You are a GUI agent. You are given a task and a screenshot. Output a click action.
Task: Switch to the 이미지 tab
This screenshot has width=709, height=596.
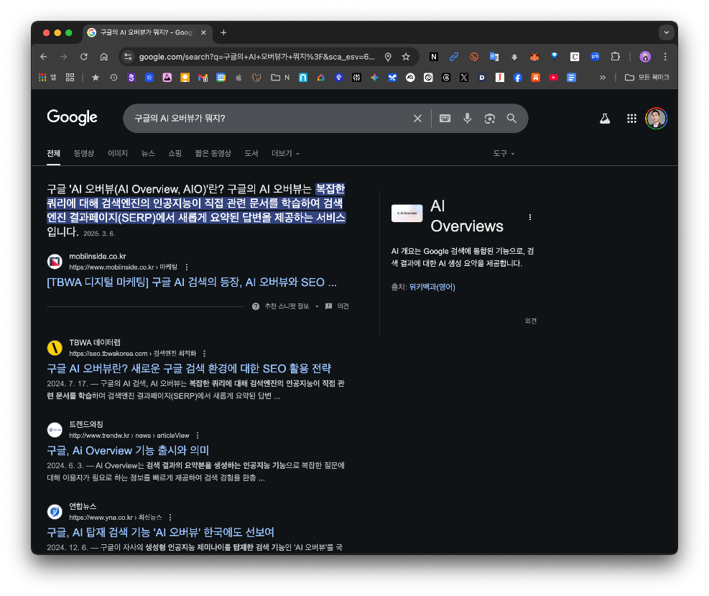click(x=118, y=153)
